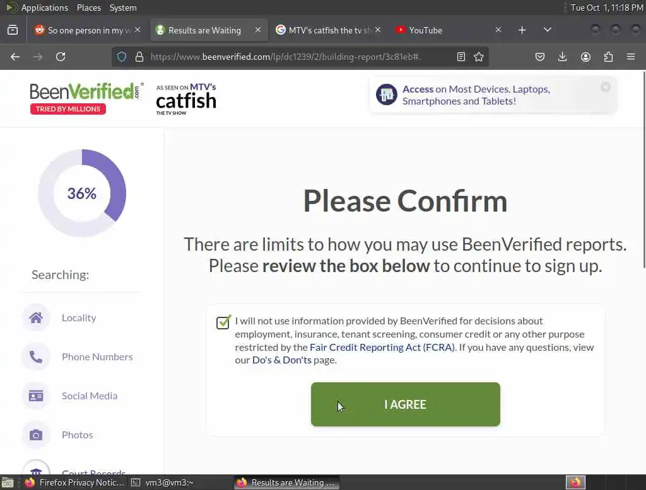The width and height of the screenshot is (646, 490).
Task: Click the show desktop taskbar icon
Action: pyautogui.click(x=8, y=482)
